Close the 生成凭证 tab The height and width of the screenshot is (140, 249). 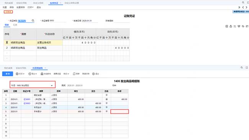(61, 3)
